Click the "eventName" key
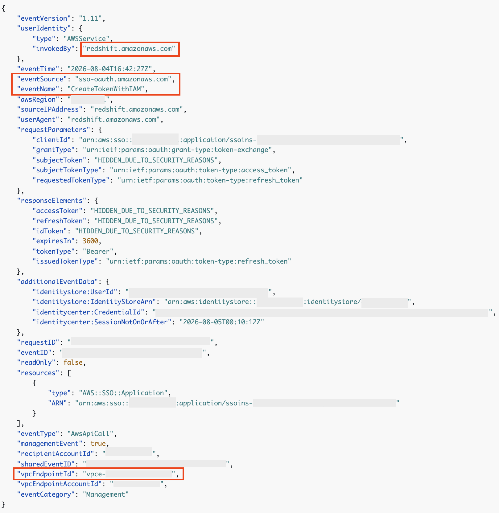 point(38,89)
